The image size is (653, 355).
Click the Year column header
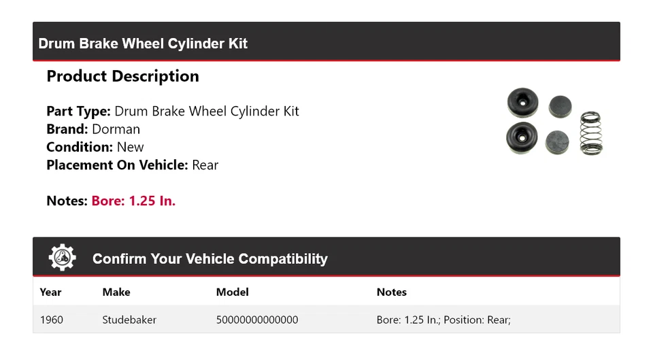50,292
